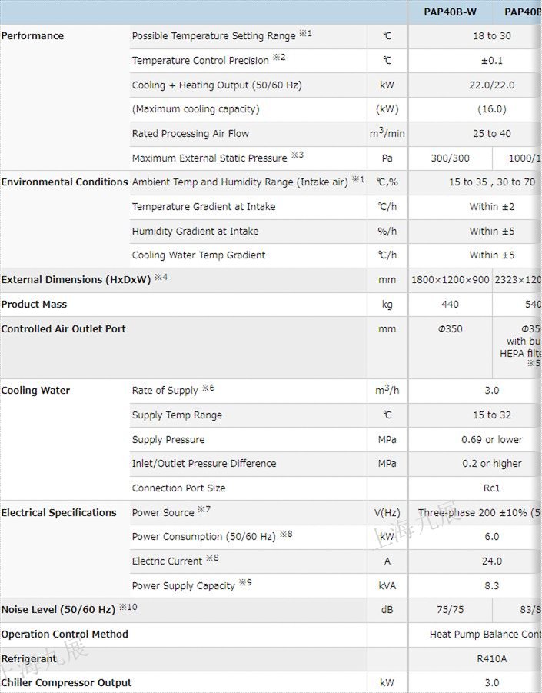Select the Environmental Conditions row heading
Image resolution: width=542 pixels, height=693 pixels.
(x=65, y=182)
